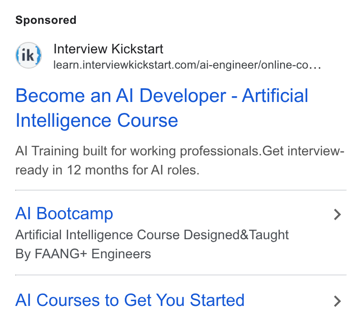Click the ai-engineer segment of the URL
The width and height of the screenshot is (362, 325).
click(229, 65)
